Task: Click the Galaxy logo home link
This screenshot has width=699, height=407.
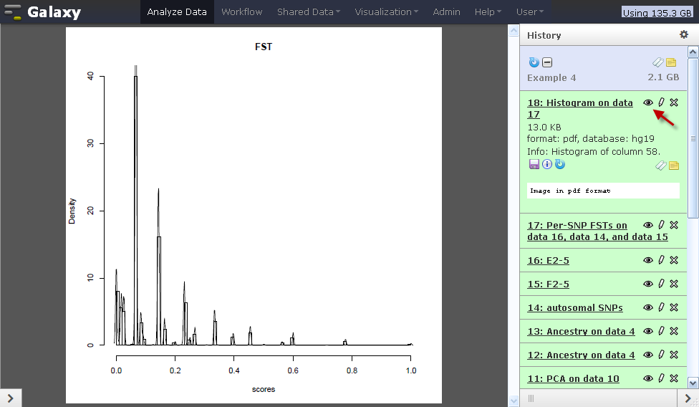Action: [x=43, y=12]
